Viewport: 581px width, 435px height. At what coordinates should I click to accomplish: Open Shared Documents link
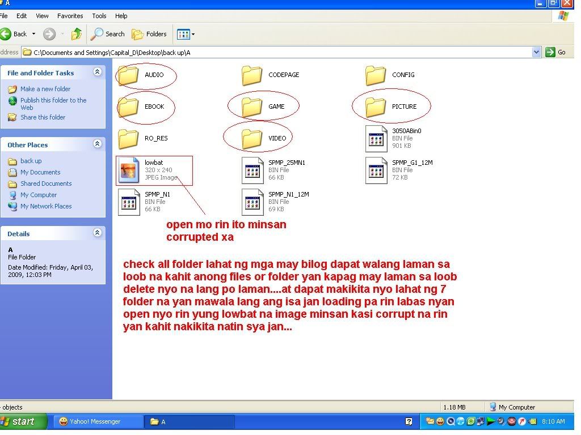click(x=46, y=184)
